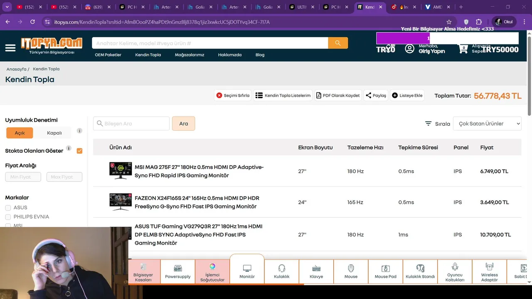Open the browser extensions puzzle icon

[x=479, y=22]
